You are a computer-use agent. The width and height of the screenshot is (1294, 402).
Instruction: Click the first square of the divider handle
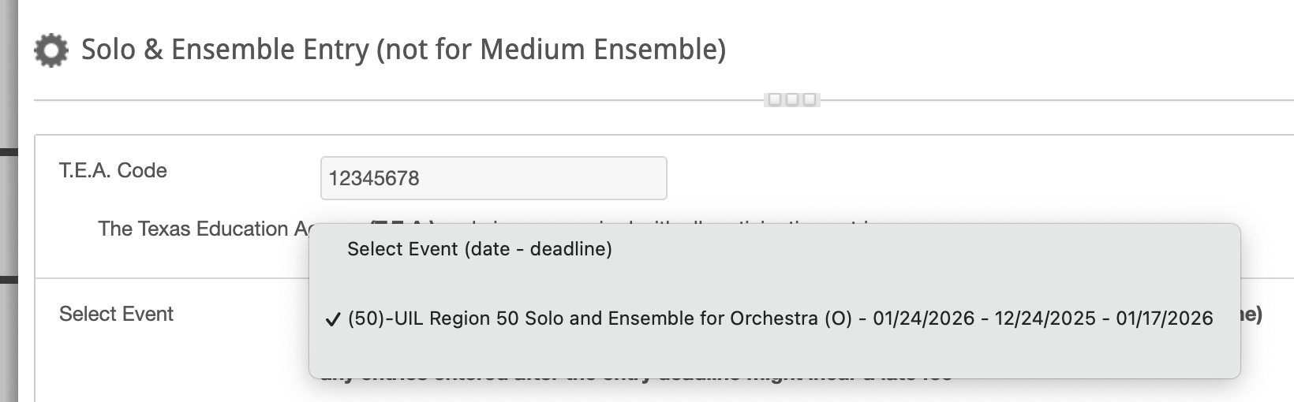775,99
